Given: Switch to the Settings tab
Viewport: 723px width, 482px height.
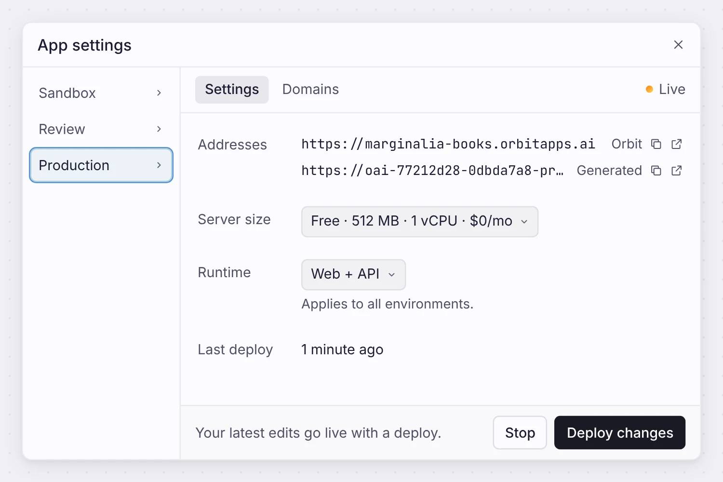Looking at the screenshot, I should 232,90.
